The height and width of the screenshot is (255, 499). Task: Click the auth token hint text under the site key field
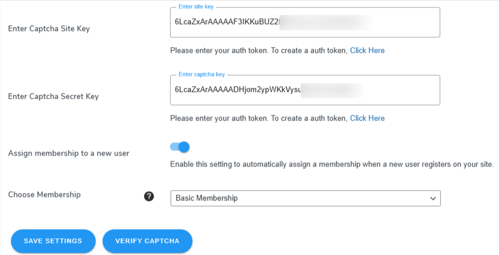tap(259, 51)
